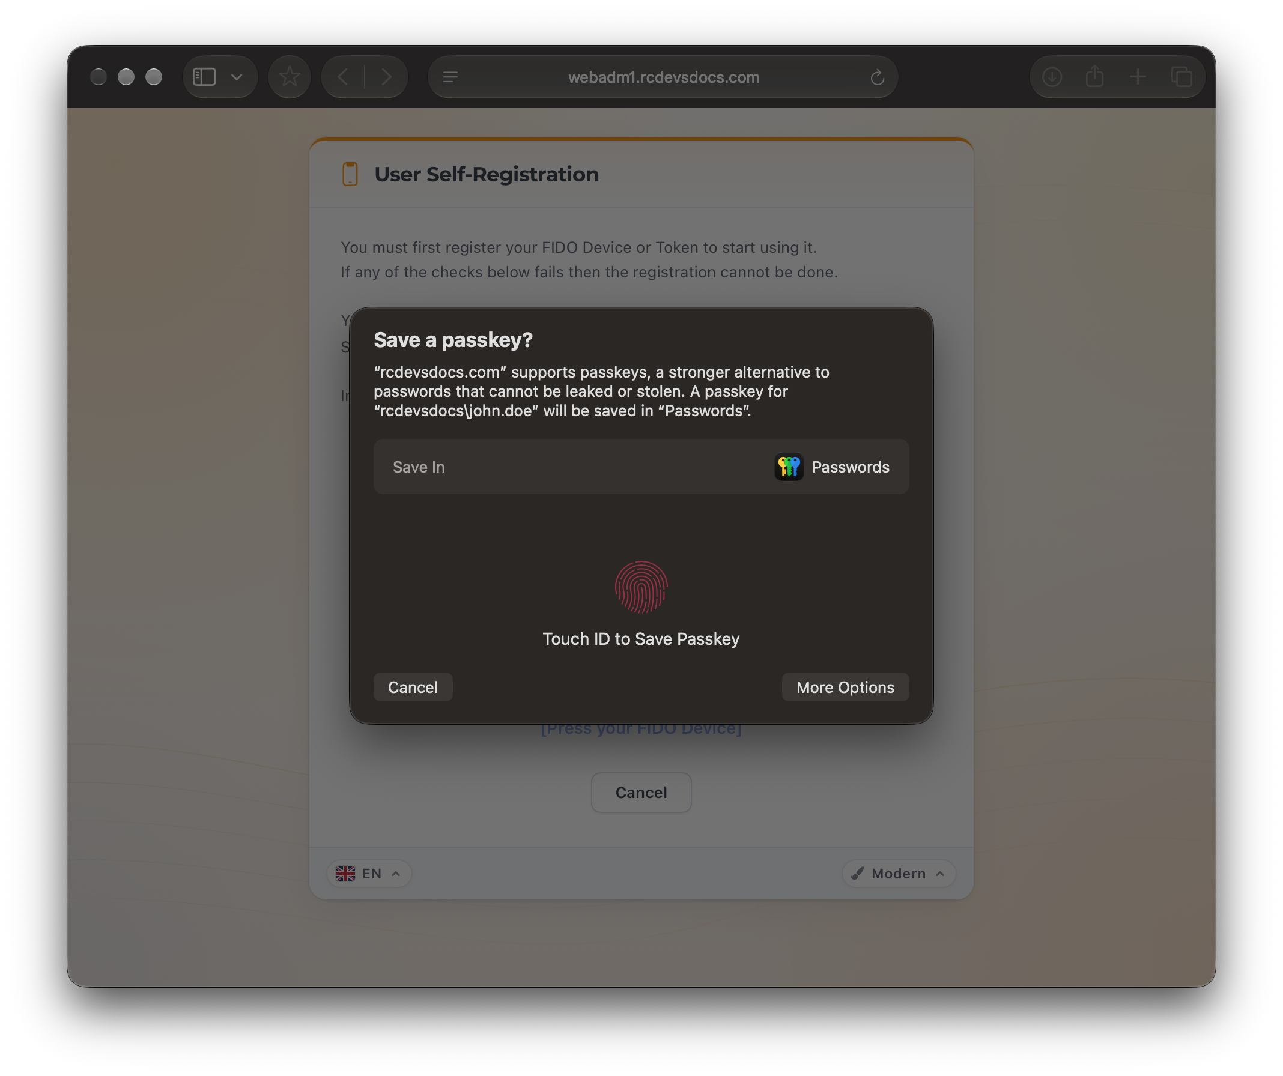
Task: Click the User Self-Registration title
Action: [487, 174]
